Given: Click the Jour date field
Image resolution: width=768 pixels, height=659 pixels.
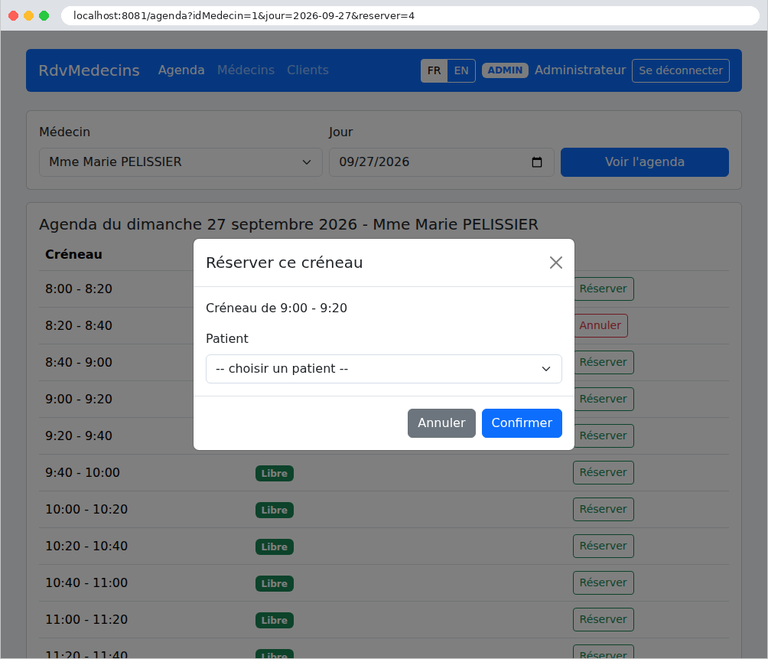Looking at the screenshot, I should click(441, 162).
